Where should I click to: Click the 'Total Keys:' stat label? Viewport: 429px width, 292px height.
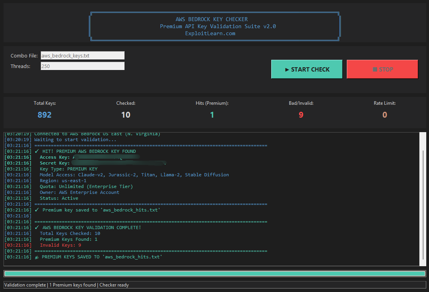pos(45,103)
